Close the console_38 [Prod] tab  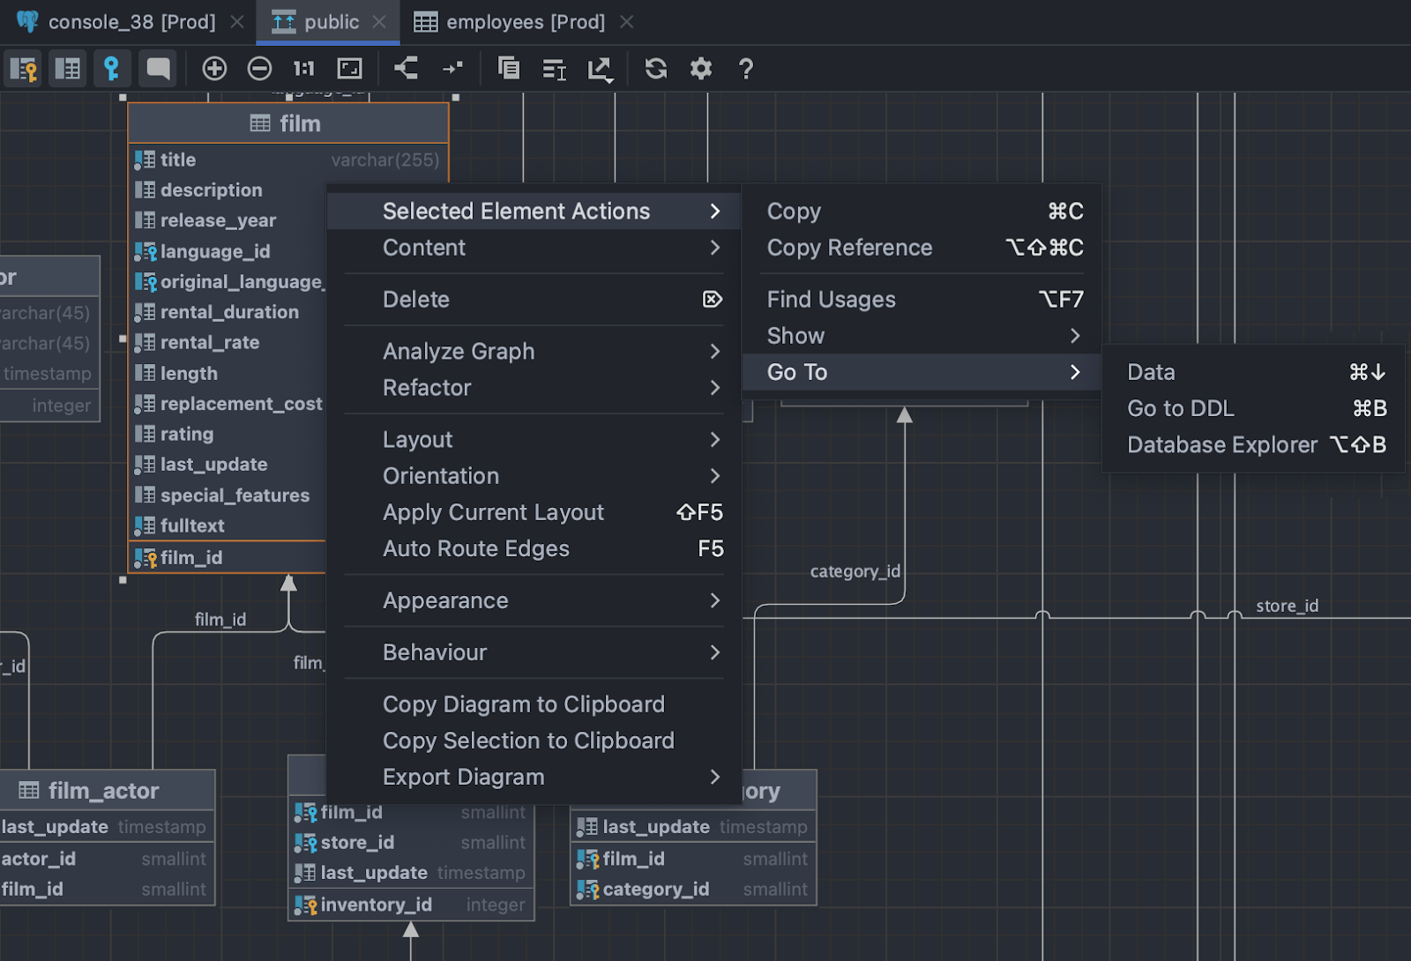237,22
